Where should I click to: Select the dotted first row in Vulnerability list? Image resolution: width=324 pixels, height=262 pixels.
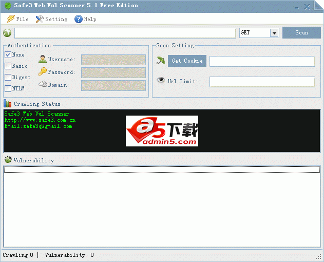(162, 170)
